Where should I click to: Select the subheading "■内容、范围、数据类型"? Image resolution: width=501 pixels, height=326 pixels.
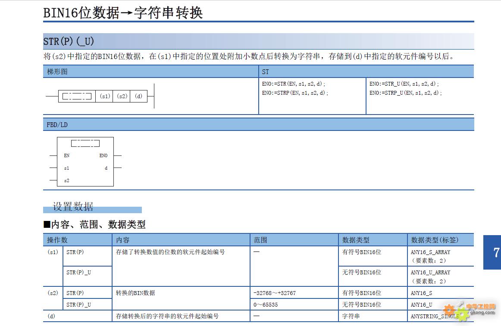coord(94,224)
